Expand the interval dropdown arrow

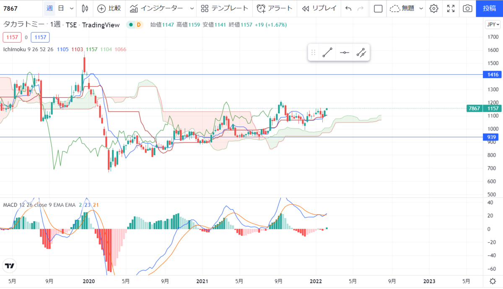[72, 8]
